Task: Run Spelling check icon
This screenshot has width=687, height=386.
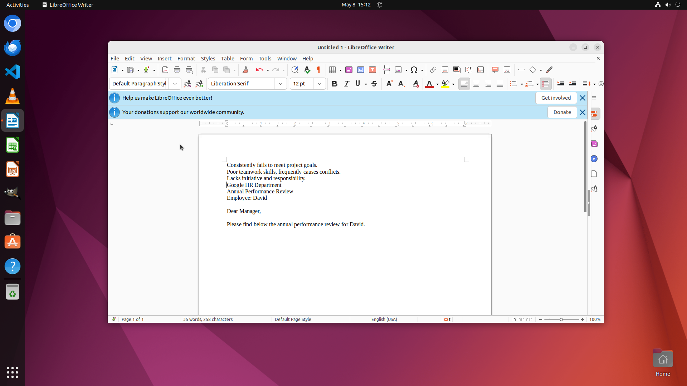Action: [307, 70]
